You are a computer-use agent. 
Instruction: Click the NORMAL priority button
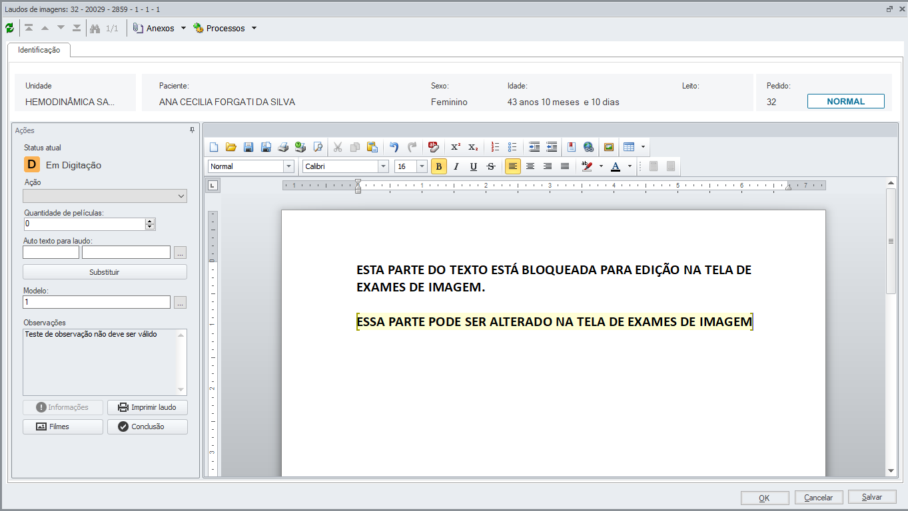pos(845,102)
